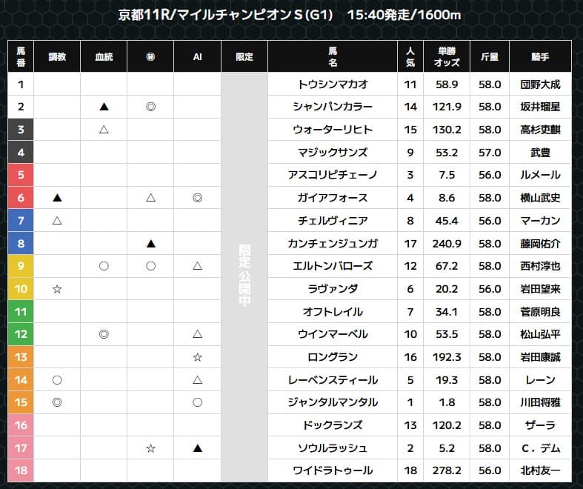This screenshot has width=583, height=489.
Task: Click the circle mark in レーベンスティール's 調教 cell
Action: tap(57, 380)
